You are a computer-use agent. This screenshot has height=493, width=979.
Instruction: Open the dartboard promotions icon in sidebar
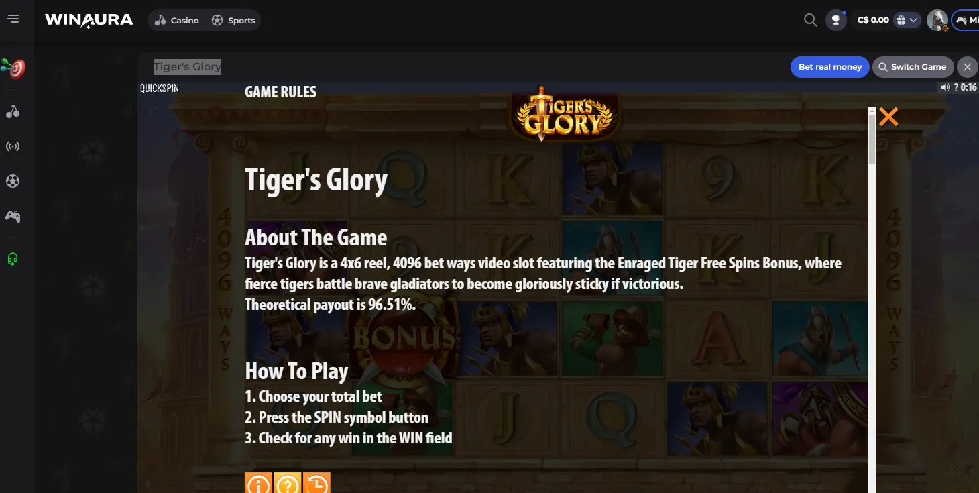pos(13,68)
